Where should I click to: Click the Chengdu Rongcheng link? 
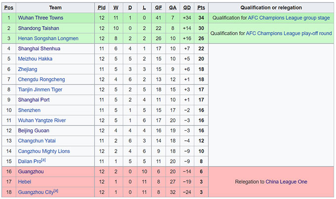[42, 80]
